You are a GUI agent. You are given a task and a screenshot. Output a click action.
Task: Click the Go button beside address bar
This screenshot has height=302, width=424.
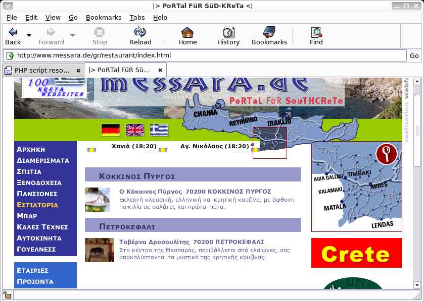point(414,55)
